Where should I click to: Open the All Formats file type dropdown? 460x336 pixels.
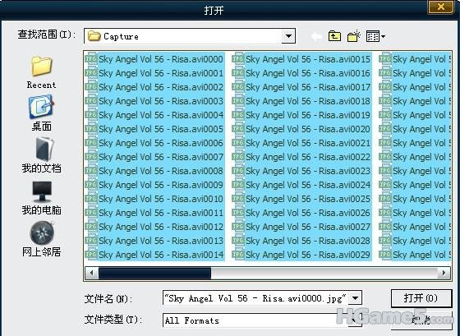click(x=355, y=320)
